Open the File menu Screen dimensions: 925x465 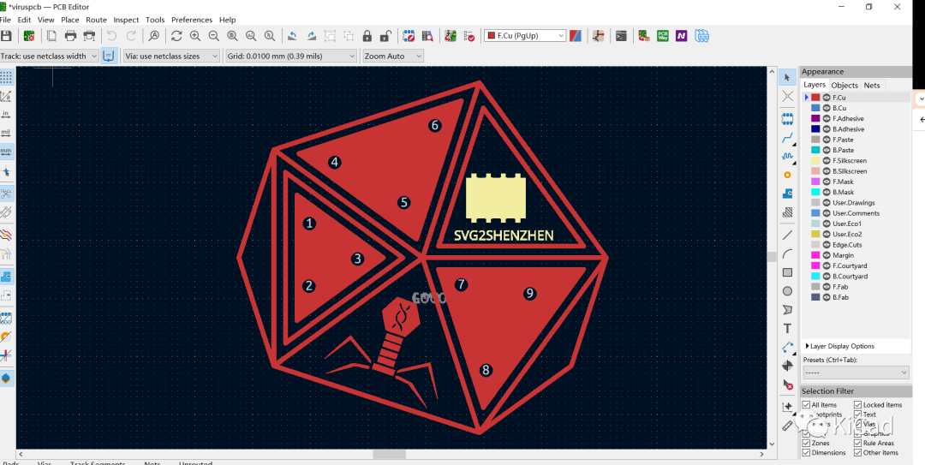(x=5, y=20)
